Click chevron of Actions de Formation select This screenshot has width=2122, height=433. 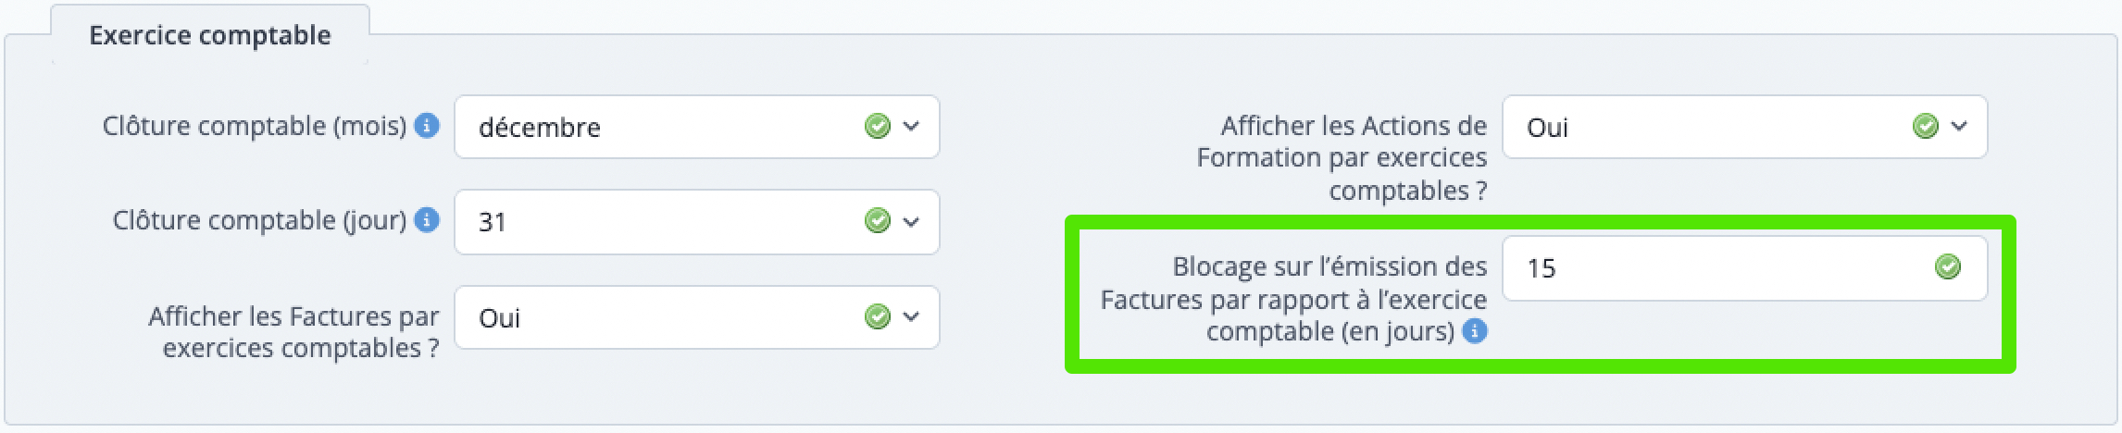[x=1959, y=126]
